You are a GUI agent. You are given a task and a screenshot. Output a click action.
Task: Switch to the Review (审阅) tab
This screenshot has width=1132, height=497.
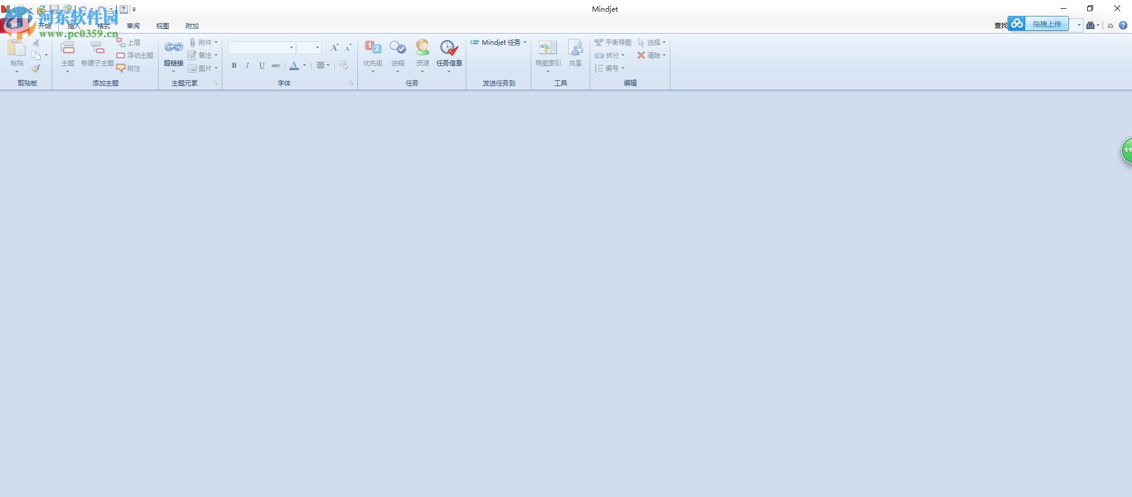coord(133,25)
